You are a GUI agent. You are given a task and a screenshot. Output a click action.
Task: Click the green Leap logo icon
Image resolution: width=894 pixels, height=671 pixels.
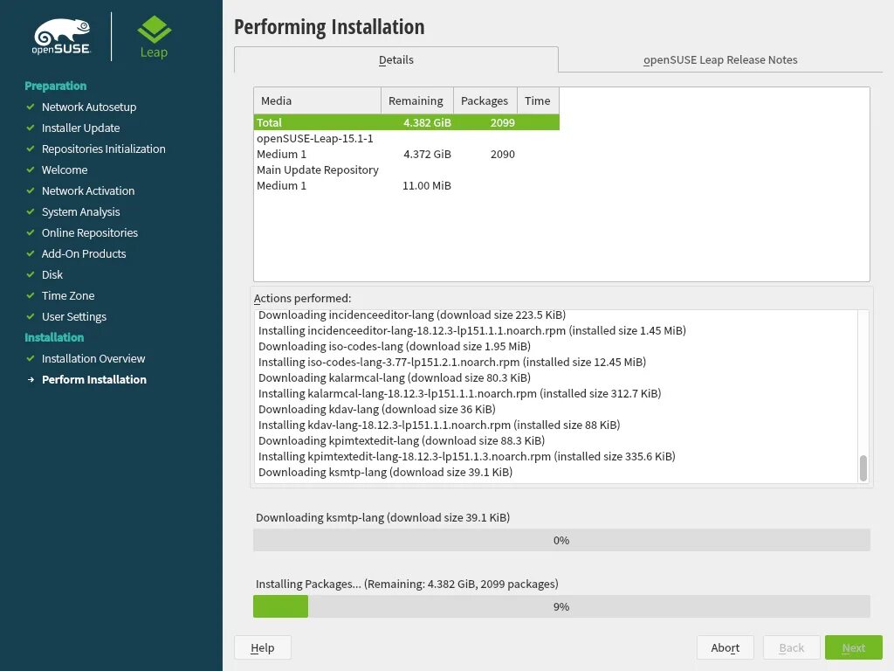pyautogui.click(x=154, y=29)
